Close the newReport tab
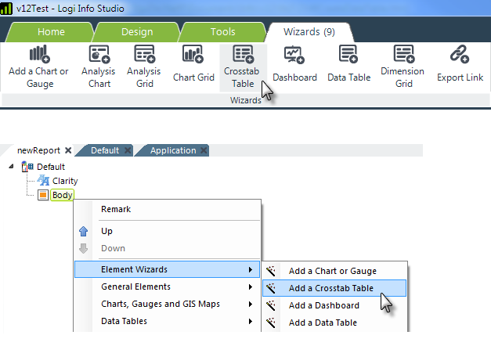491x346 pixels. (68, 150)
